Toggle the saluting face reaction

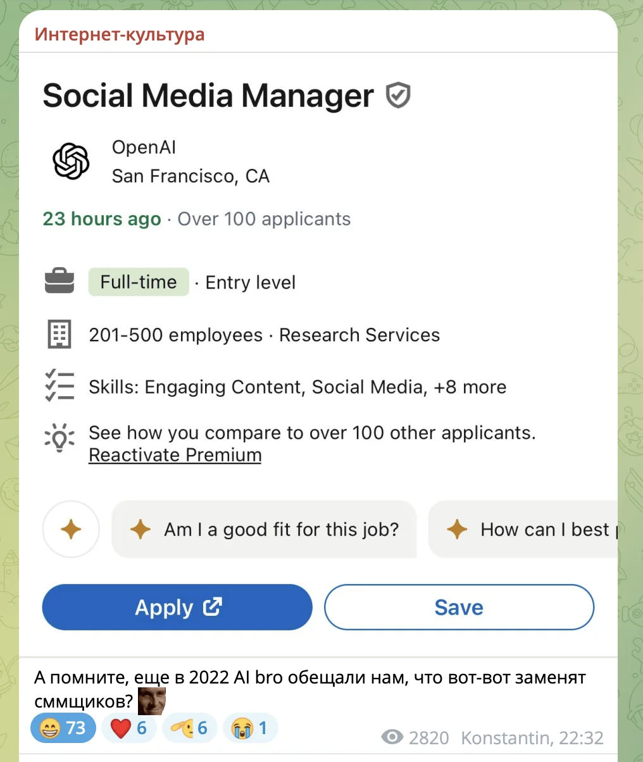click(x=189, y=728)
